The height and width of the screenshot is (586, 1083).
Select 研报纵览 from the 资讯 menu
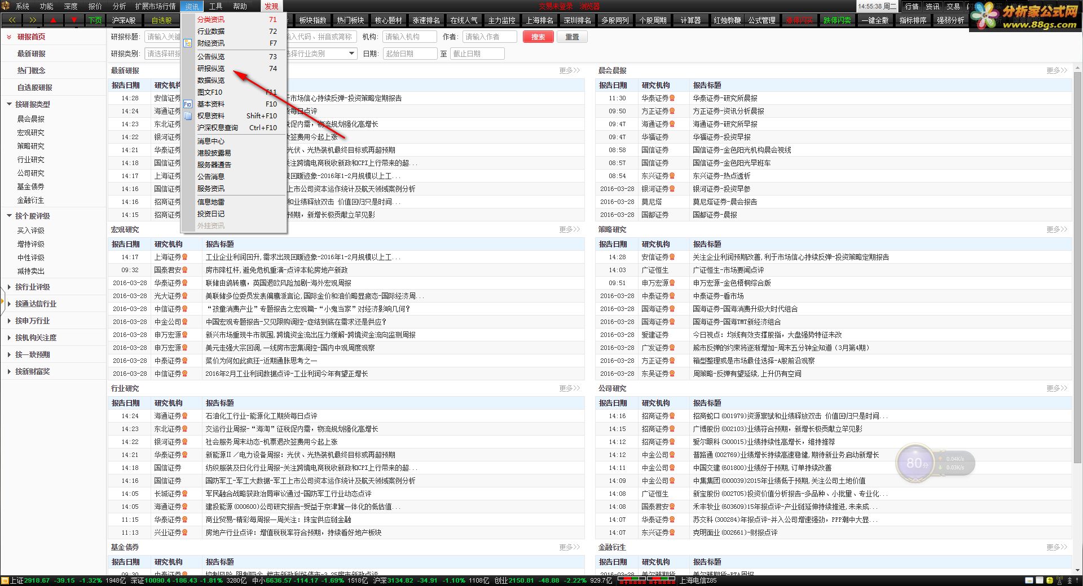pos(234,69)
